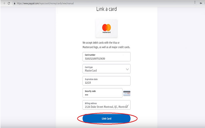
Task: Focus the Card number field
Action: (x=107, y=57)
